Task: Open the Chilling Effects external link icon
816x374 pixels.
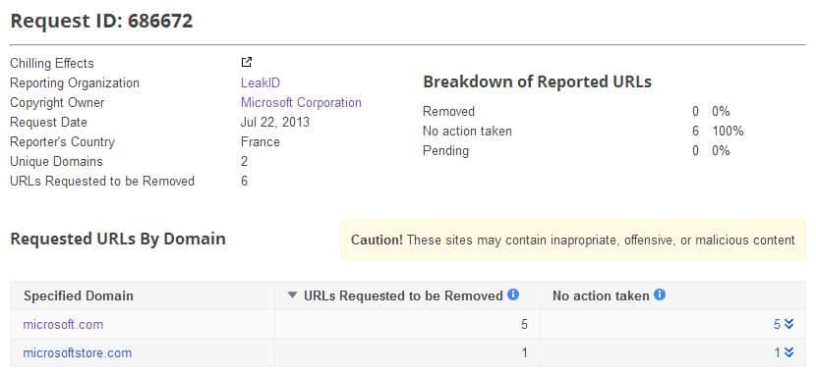Action: 247,63
